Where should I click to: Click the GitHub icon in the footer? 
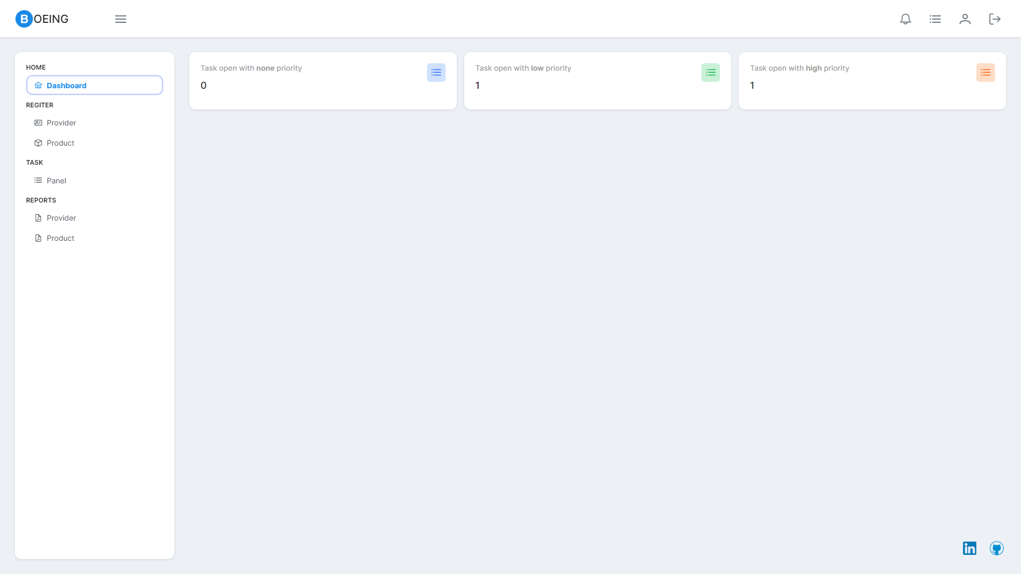[x=997, y=548]
